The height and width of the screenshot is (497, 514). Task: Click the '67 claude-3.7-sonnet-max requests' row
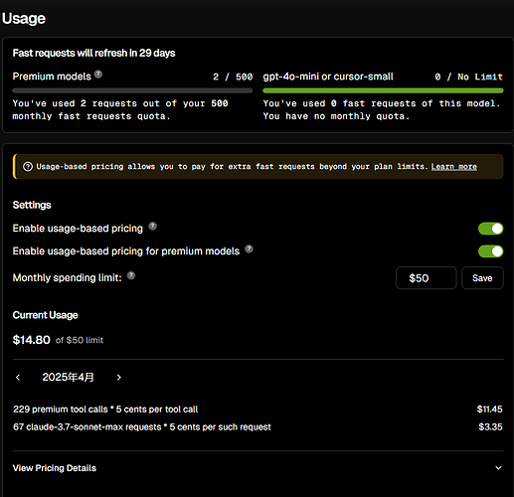pyautogui.click(x=257, y=427)
